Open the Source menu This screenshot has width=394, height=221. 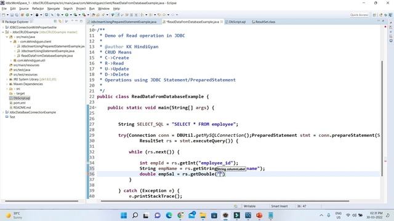pyautogui.click(x=24, y=9)
